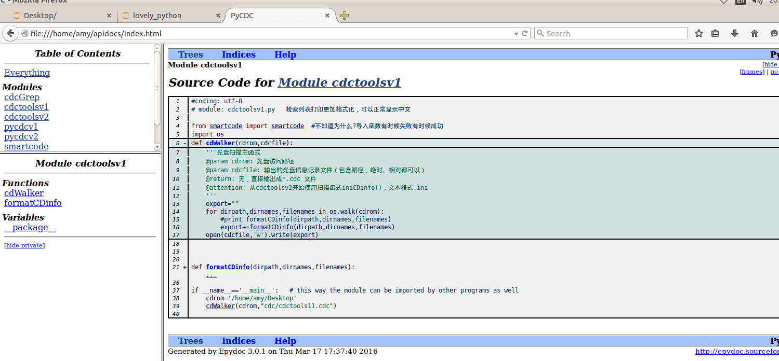The image size is (779, 361).
Task: Click smartcode after 'from' on line 4
Action: point(226,126)
